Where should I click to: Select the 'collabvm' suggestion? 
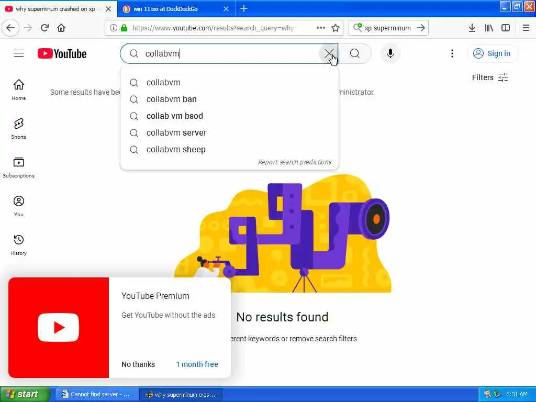(x=229, y=82)
